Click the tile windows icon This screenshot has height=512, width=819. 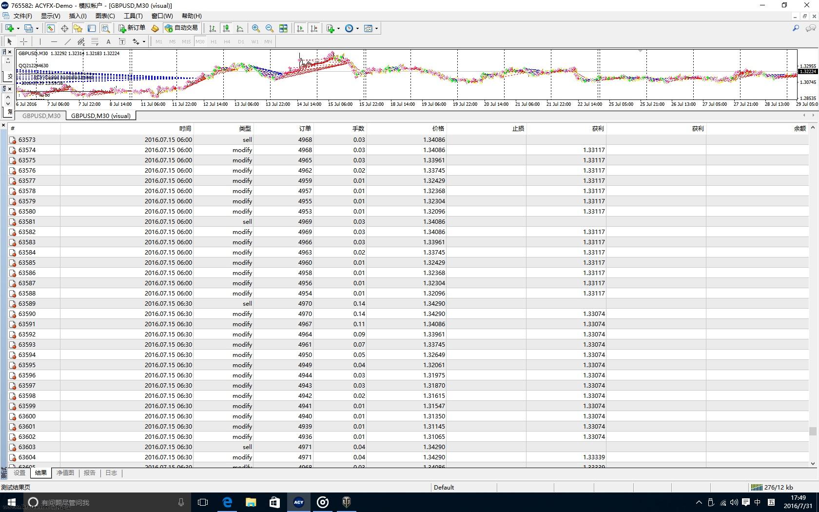pyautogui.click(x=283, y=28)
